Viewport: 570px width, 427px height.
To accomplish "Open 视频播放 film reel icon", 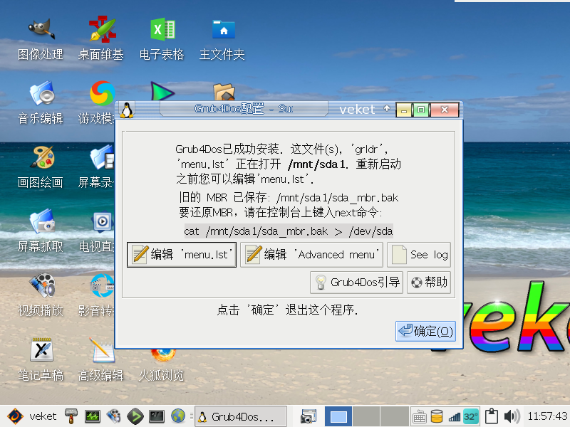I will pos(41,285).
